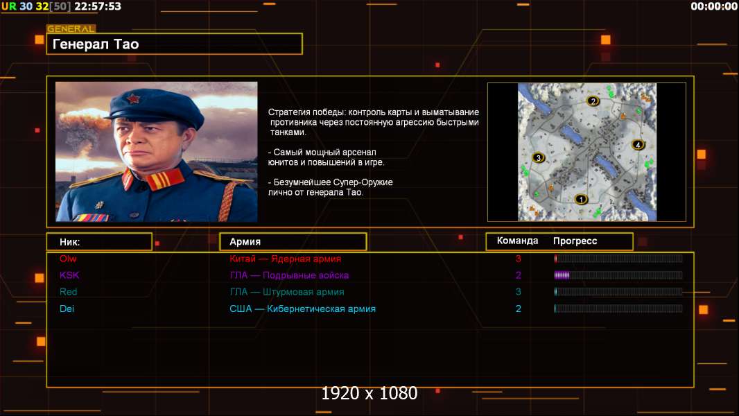Click 'США — Кибернетическая армия' army entry

(302, 309)
